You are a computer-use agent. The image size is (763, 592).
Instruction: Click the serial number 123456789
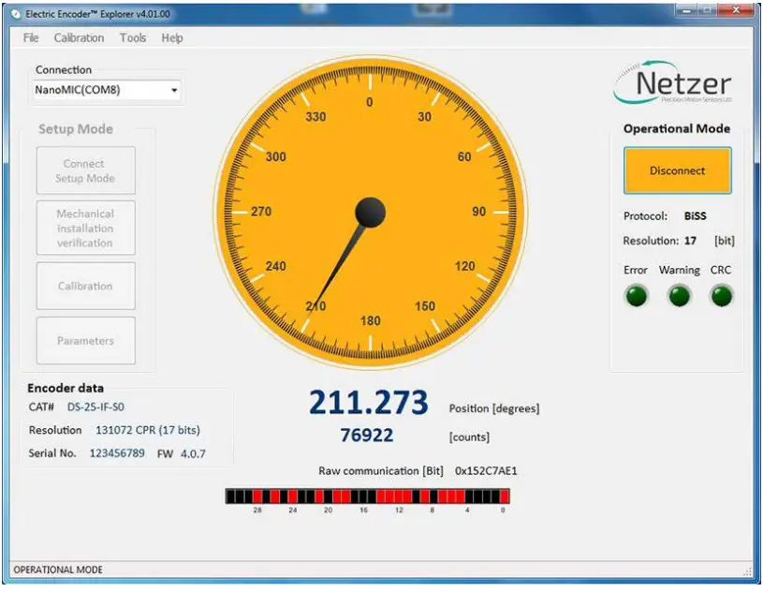117,452
